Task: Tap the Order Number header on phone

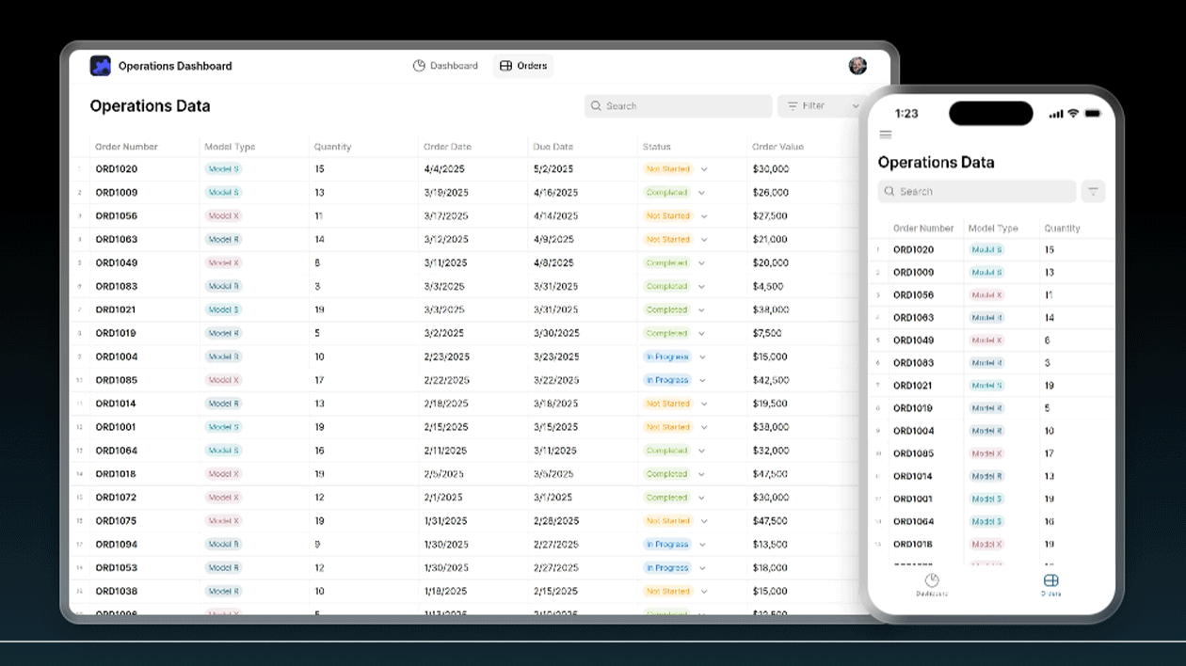Action: click(923, 229)
